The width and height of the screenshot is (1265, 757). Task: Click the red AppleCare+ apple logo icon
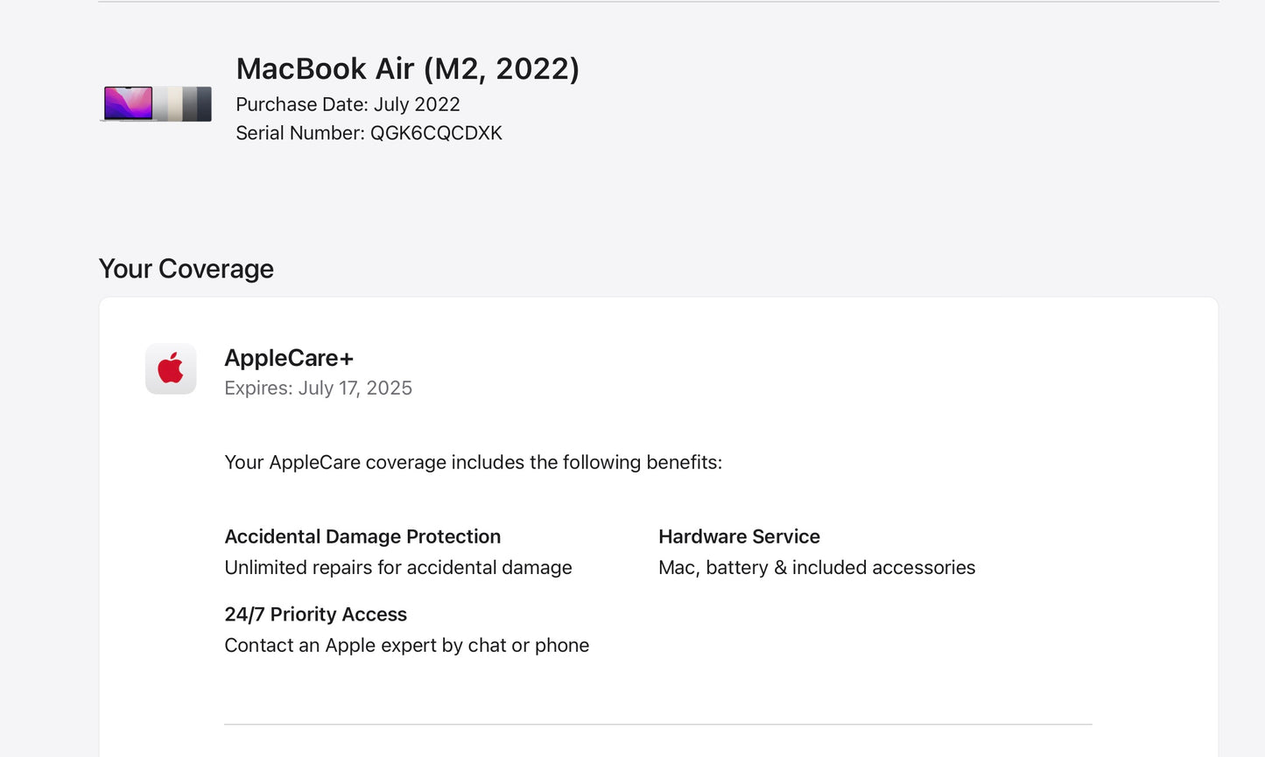(x=171, y=368)
